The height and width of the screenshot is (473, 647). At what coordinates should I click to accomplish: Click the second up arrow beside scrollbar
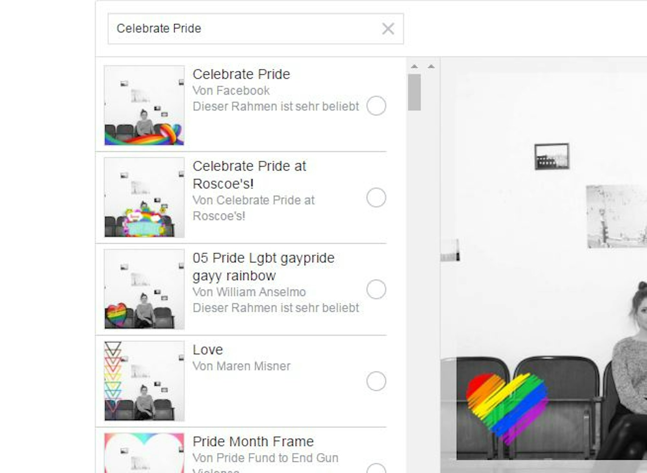pyautogui.click(x=431, y=67)
